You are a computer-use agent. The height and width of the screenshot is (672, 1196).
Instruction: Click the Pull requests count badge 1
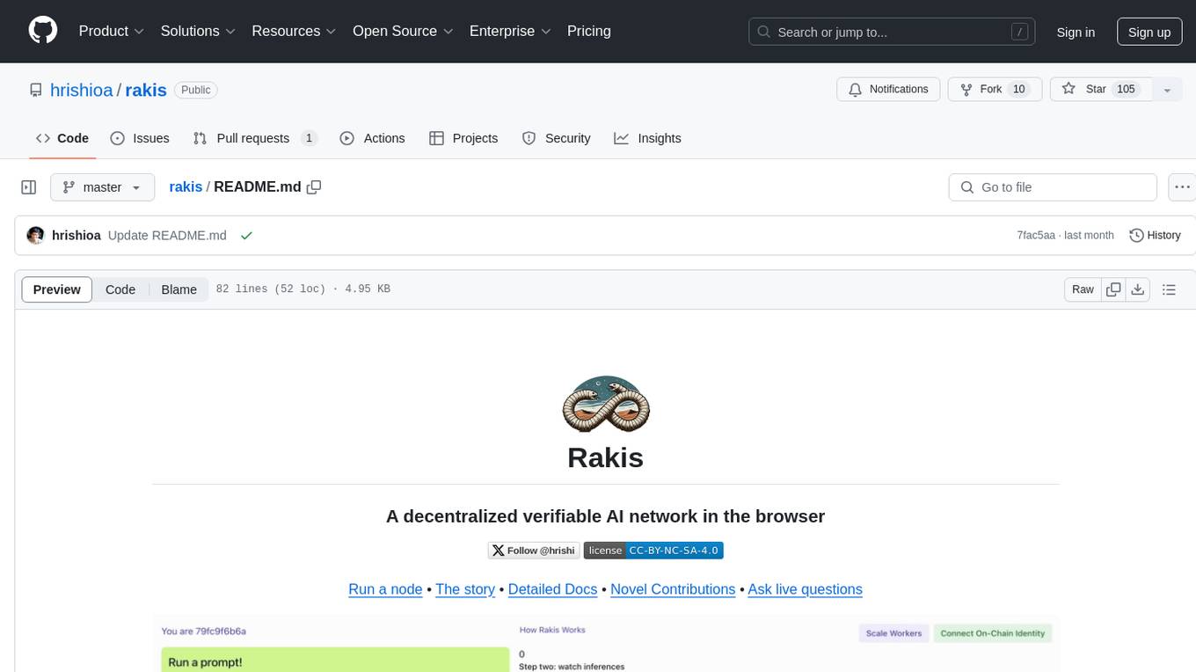(x=309, y=138)
